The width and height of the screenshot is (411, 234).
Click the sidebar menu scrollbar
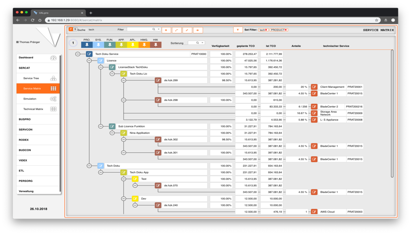coord(60,123)
